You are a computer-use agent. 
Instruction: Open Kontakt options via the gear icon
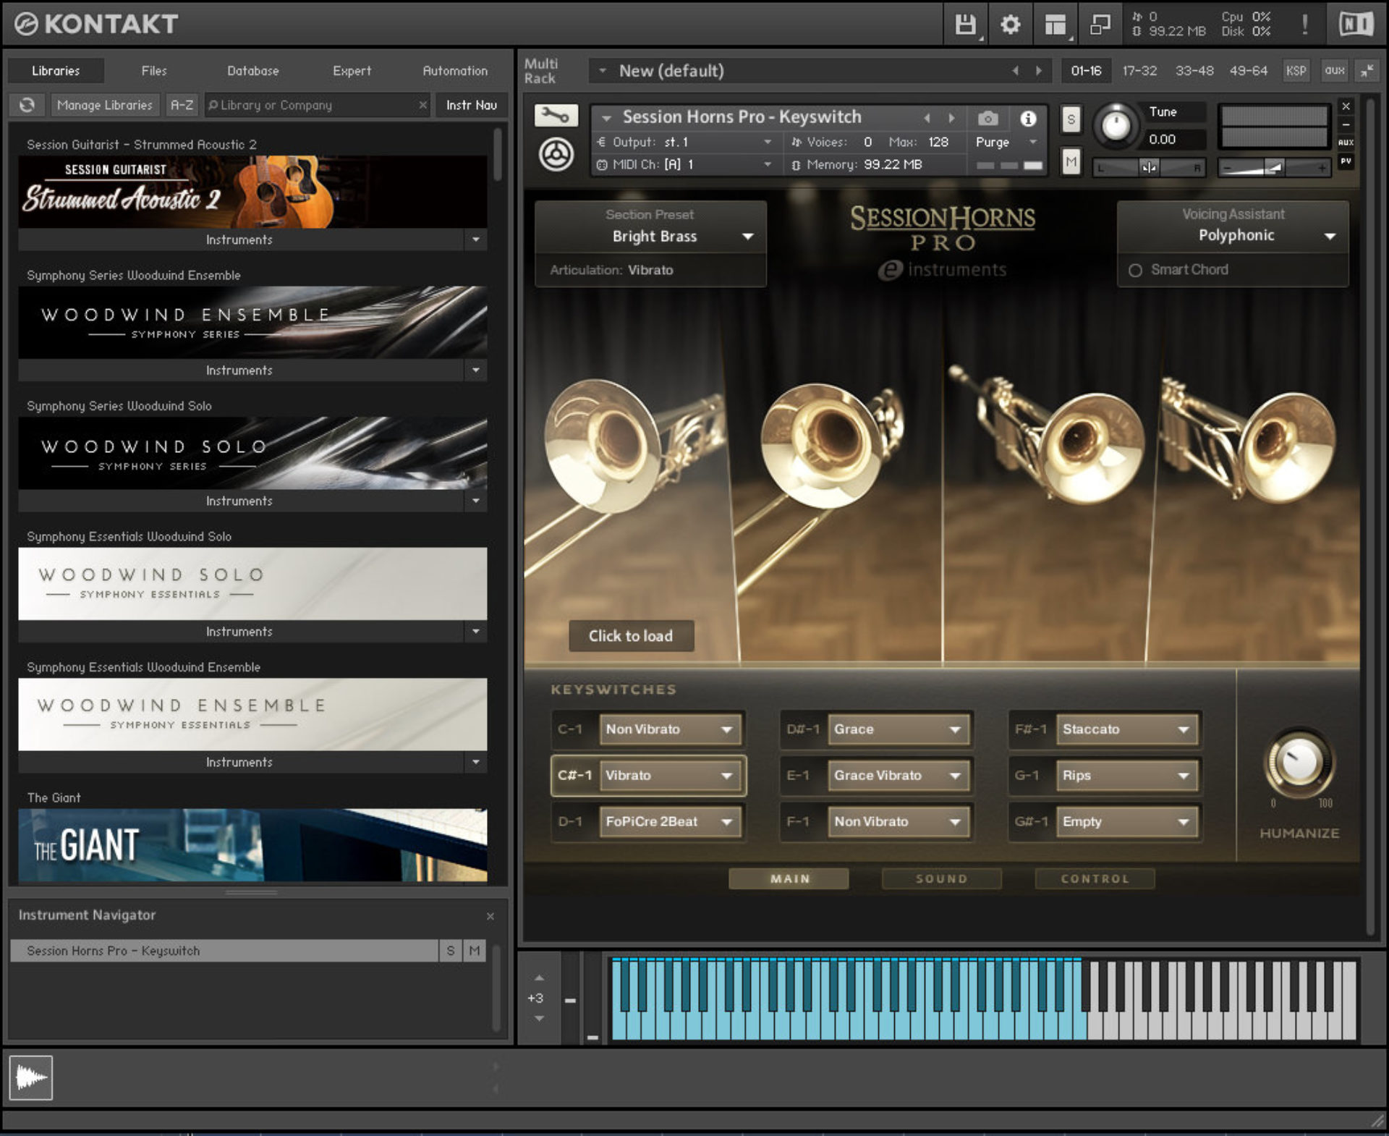(x=1009, y=24)
